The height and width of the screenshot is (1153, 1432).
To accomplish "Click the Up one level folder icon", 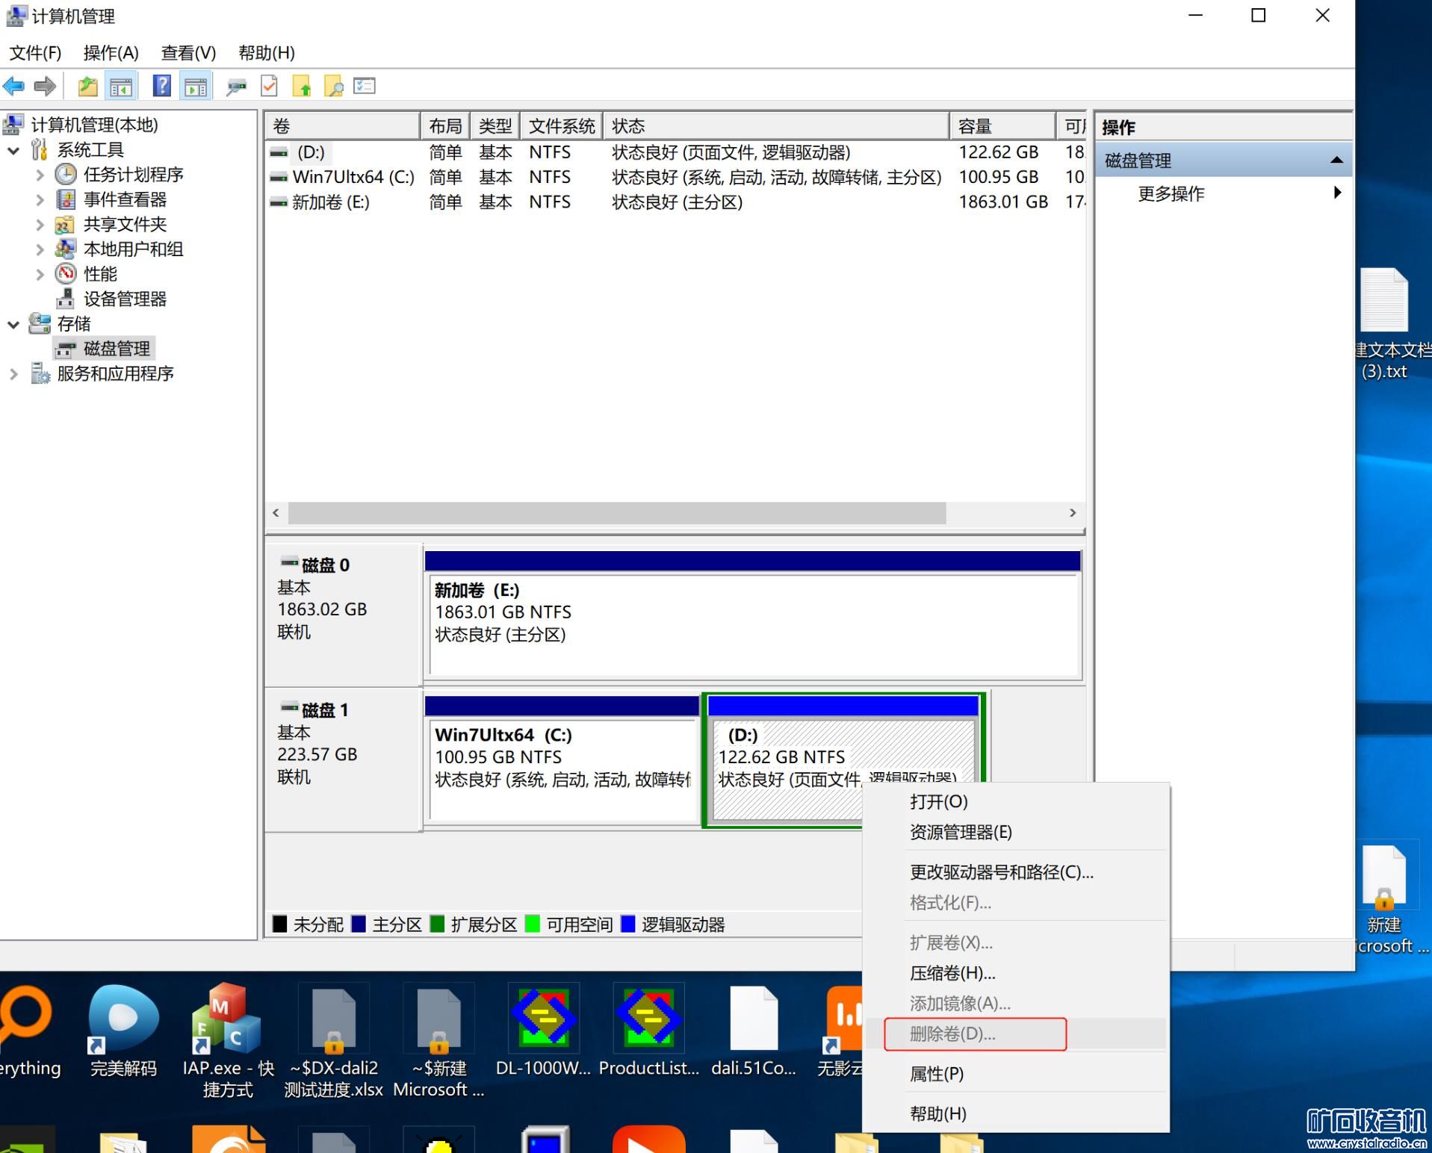I will tap(87, 87).
